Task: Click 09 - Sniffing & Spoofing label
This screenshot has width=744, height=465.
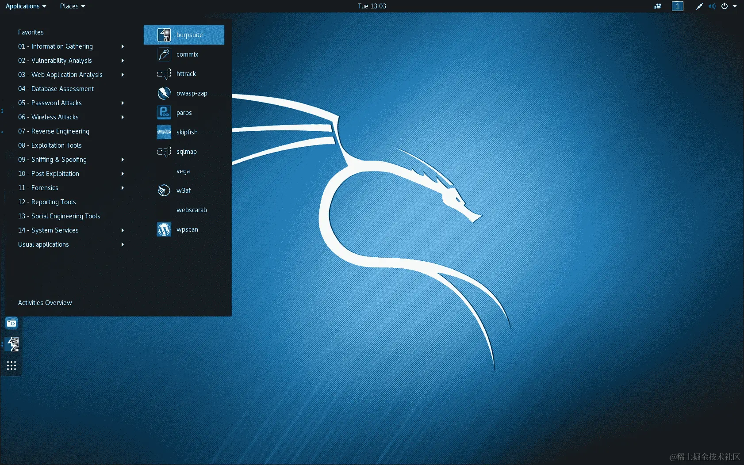Action: (52, 160)
